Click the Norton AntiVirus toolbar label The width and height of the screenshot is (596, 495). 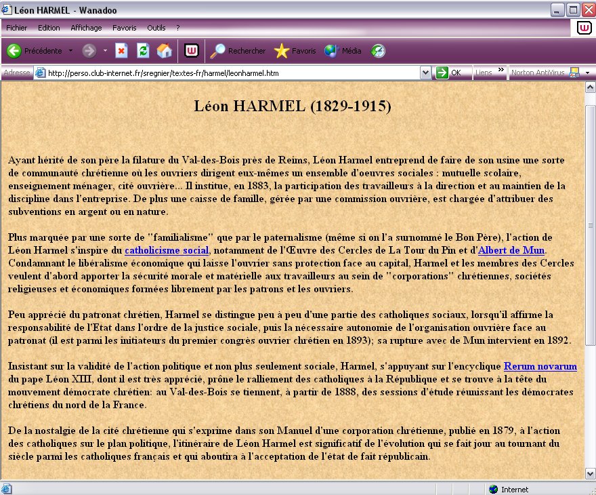pyautogui.click(x=538, y=73)
